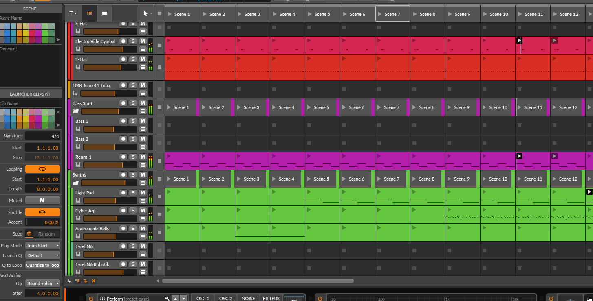
Task: Mute the Bass Stuff group track
Action: [143, 103]
